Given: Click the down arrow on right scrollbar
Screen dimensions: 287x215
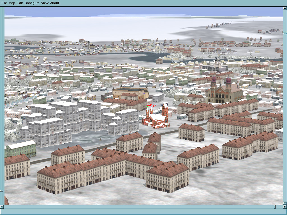Looking at the screenshot, I should coord(285,203).
